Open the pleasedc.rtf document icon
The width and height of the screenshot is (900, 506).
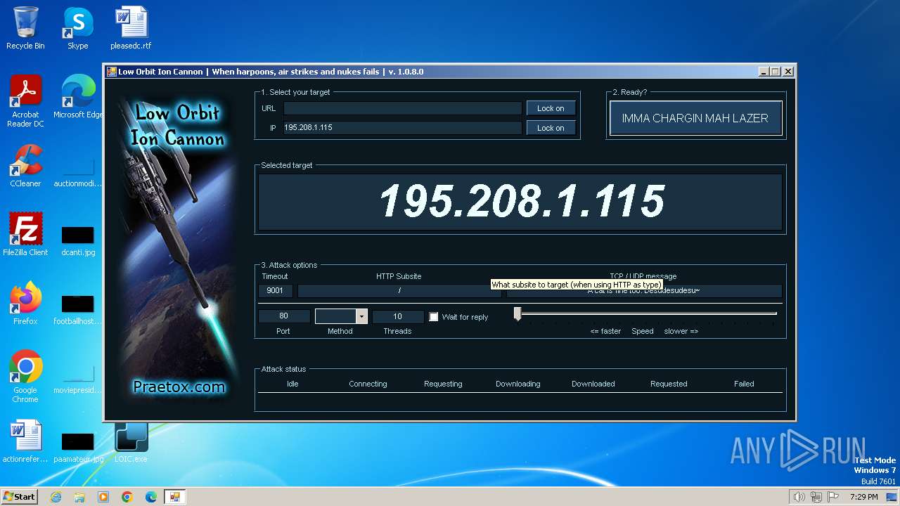131,28
